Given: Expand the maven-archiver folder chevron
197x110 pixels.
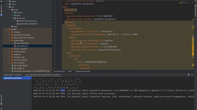Looking at the screenshot, I should tap(10, 49).
